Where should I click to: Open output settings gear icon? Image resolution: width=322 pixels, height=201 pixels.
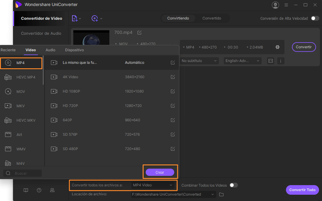coord(277,47)
